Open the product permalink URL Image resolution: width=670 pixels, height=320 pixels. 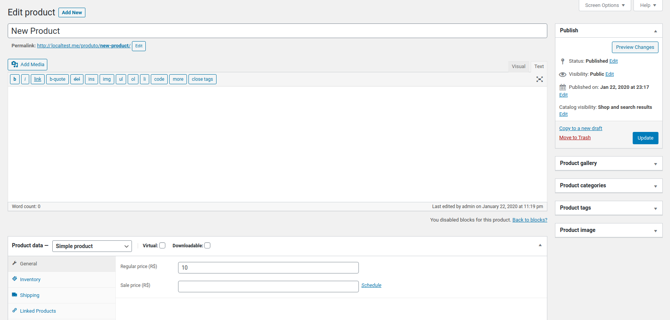pos(83,46)
